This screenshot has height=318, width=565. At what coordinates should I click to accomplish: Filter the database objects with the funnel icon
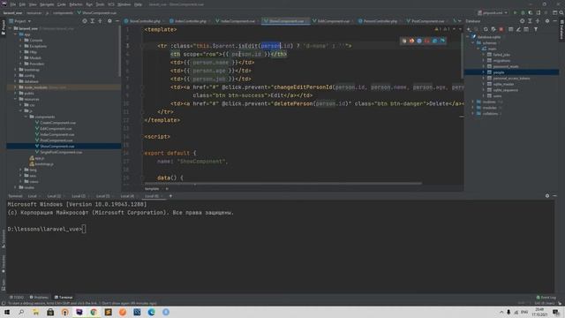tap(536, 29)
